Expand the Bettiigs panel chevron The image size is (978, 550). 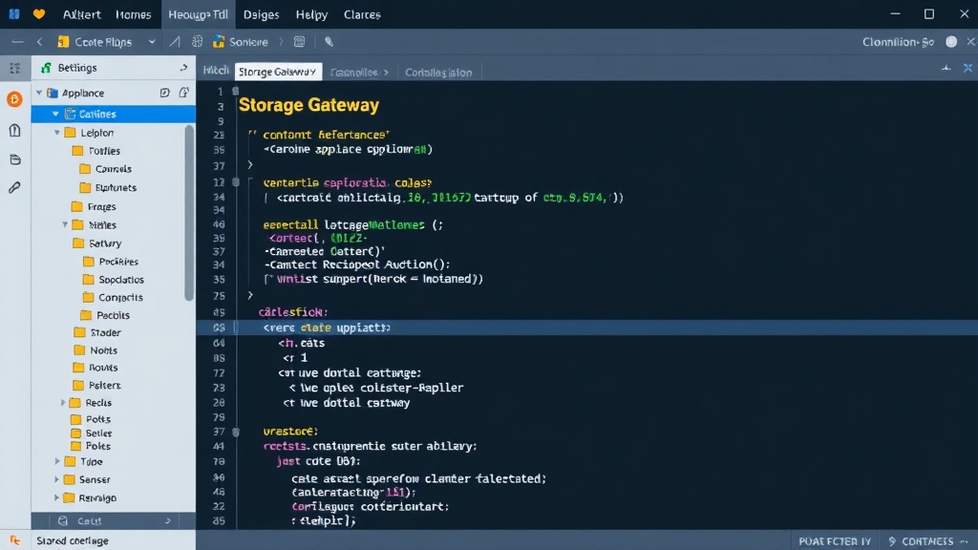tap(183, 68)
